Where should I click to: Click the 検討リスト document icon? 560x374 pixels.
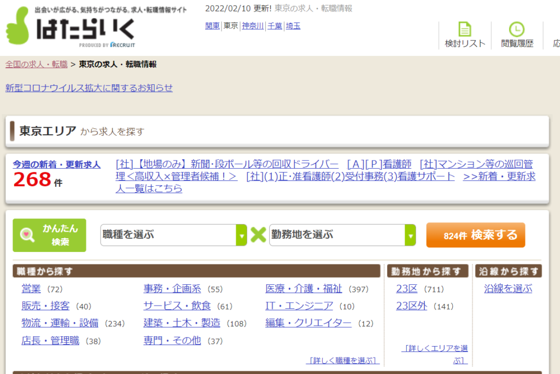(464, 28)
